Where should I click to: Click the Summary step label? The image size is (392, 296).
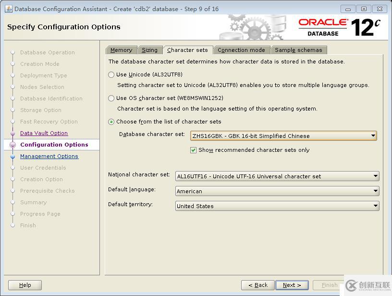34,202
